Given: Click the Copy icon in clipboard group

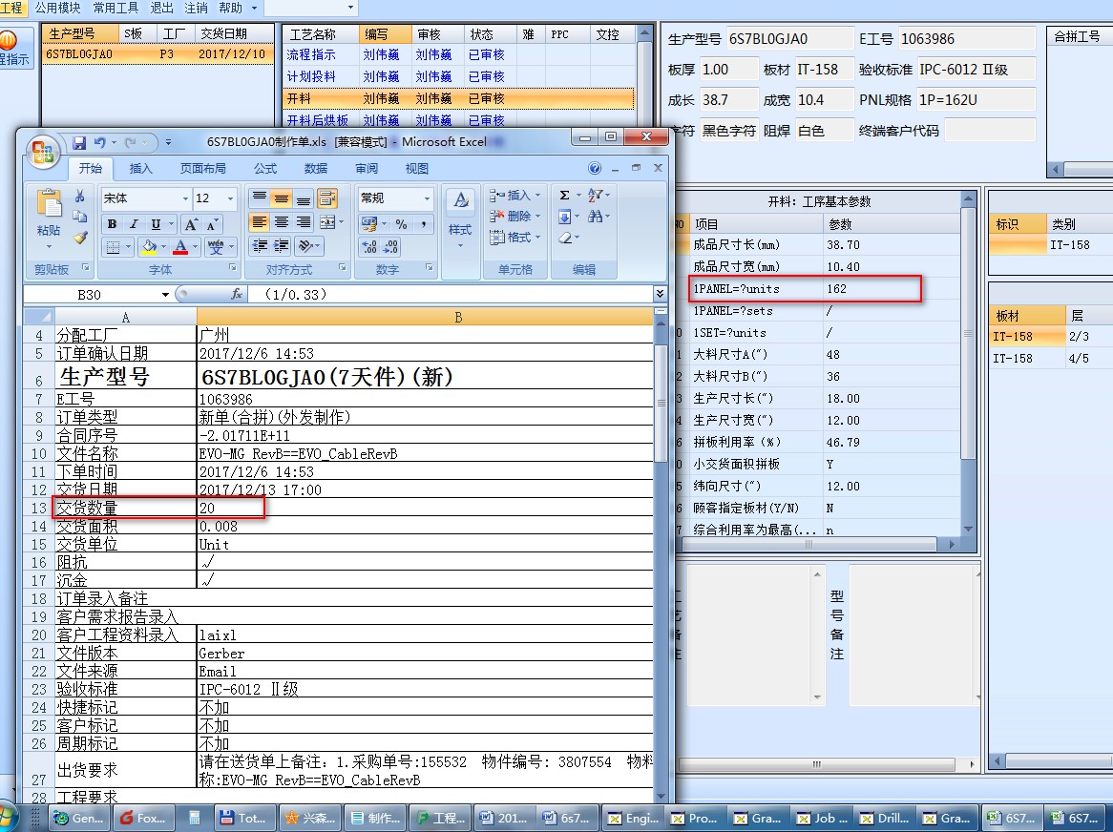Looking at the screenshot, I should coord(79,217).
